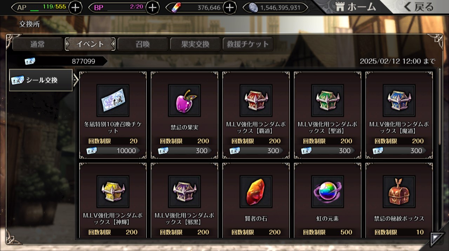Open the 救援チケット tab

[248, 44]
